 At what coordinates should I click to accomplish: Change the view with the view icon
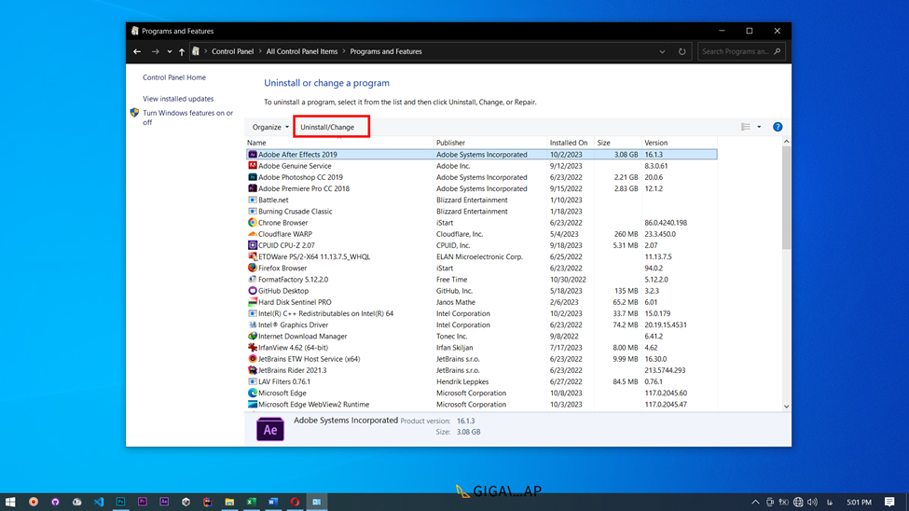click(746, 127)
